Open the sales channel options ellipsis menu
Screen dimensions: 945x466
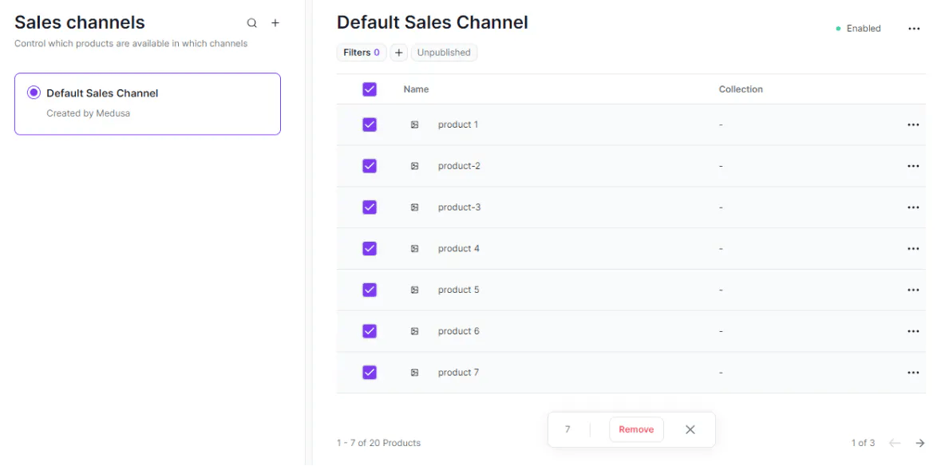[914, 29]
